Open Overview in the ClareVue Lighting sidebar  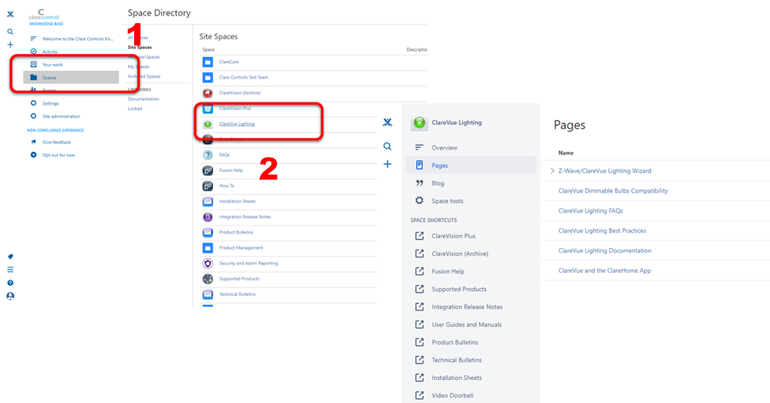[x=445, y=148]
